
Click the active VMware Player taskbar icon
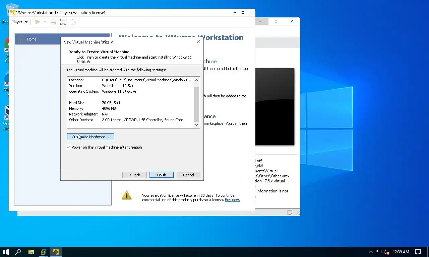coord(56,252)
